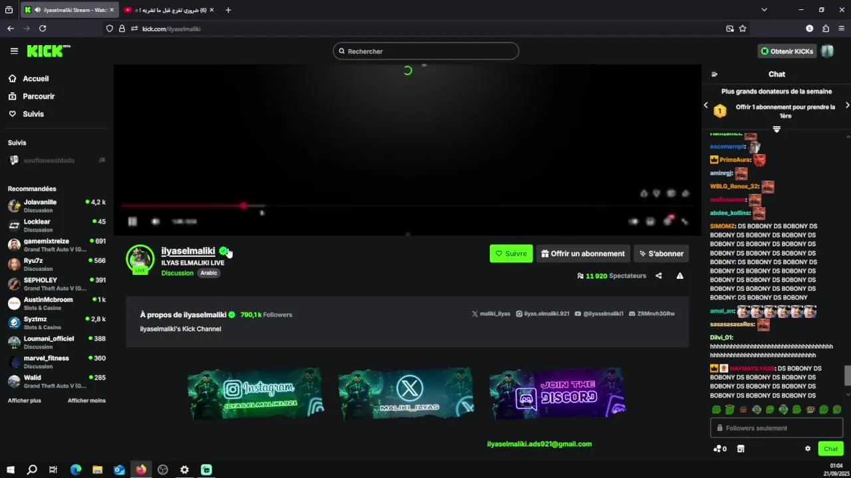Open the chat shop icon
The width and height of the screenshot is (851, 478).
[741, 449]
